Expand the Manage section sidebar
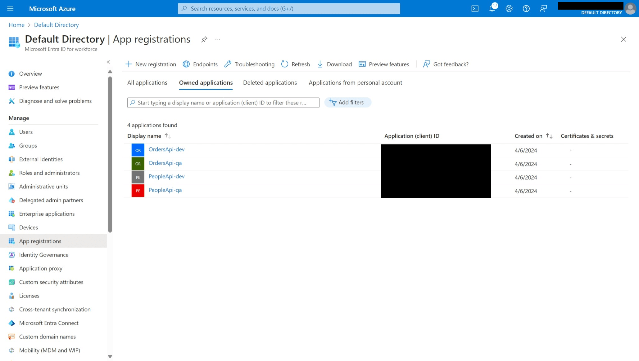The height and width of the screenshot is (361, 639). coord(108,62)
